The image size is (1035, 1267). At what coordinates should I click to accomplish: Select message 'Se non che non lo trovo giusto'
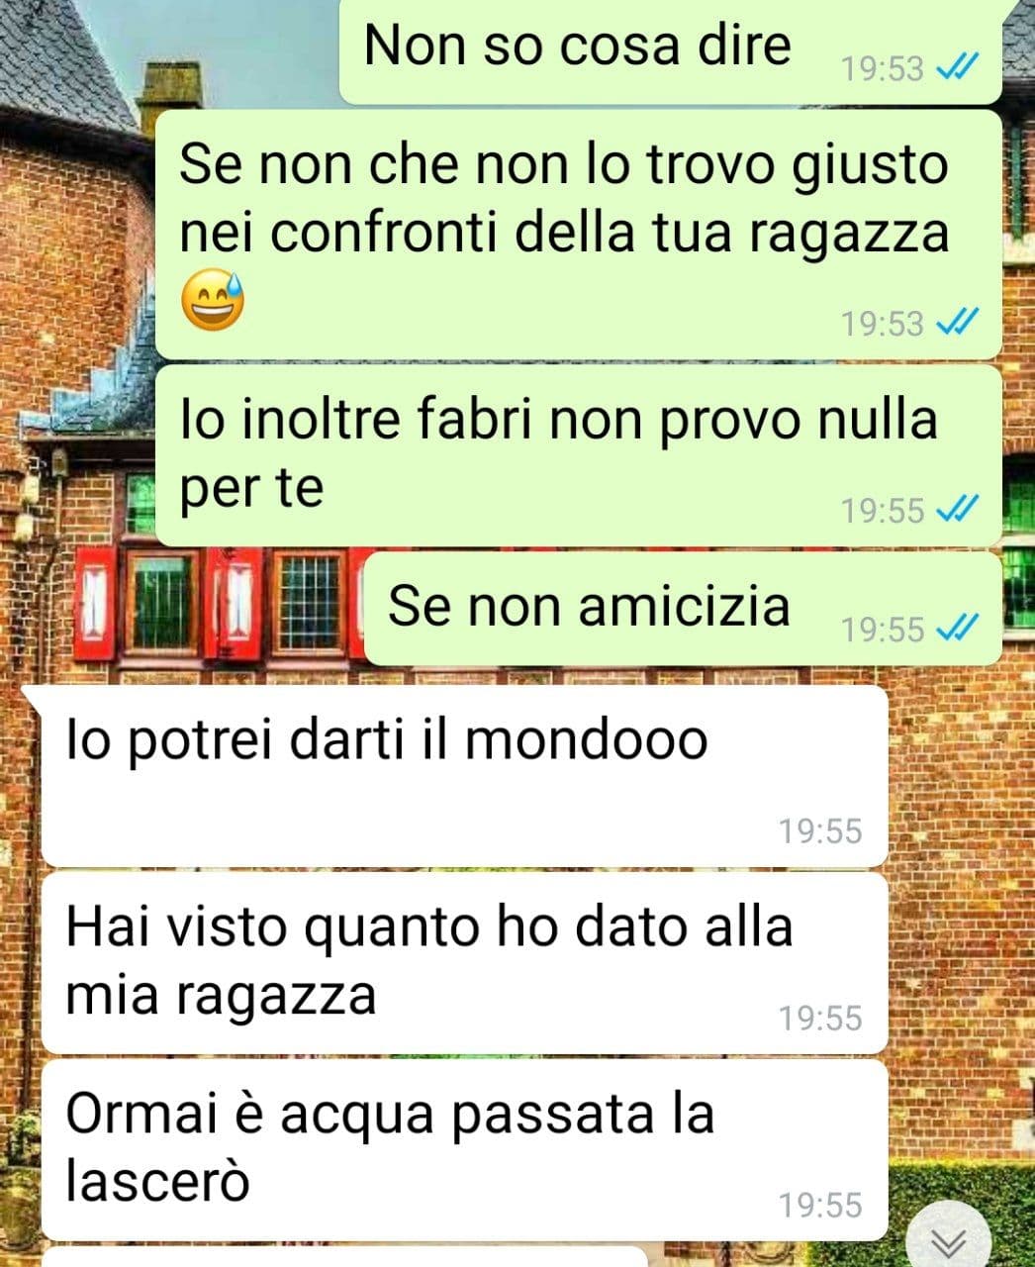click(x=579, y=235)
